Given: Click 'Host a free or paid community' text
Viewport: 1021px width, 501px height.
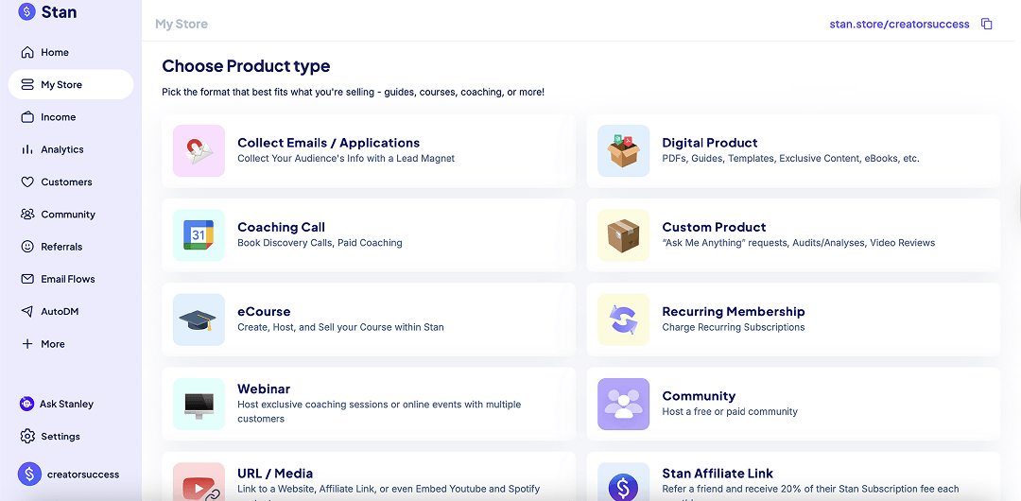Looking at the screenshot, I should 730,412.
